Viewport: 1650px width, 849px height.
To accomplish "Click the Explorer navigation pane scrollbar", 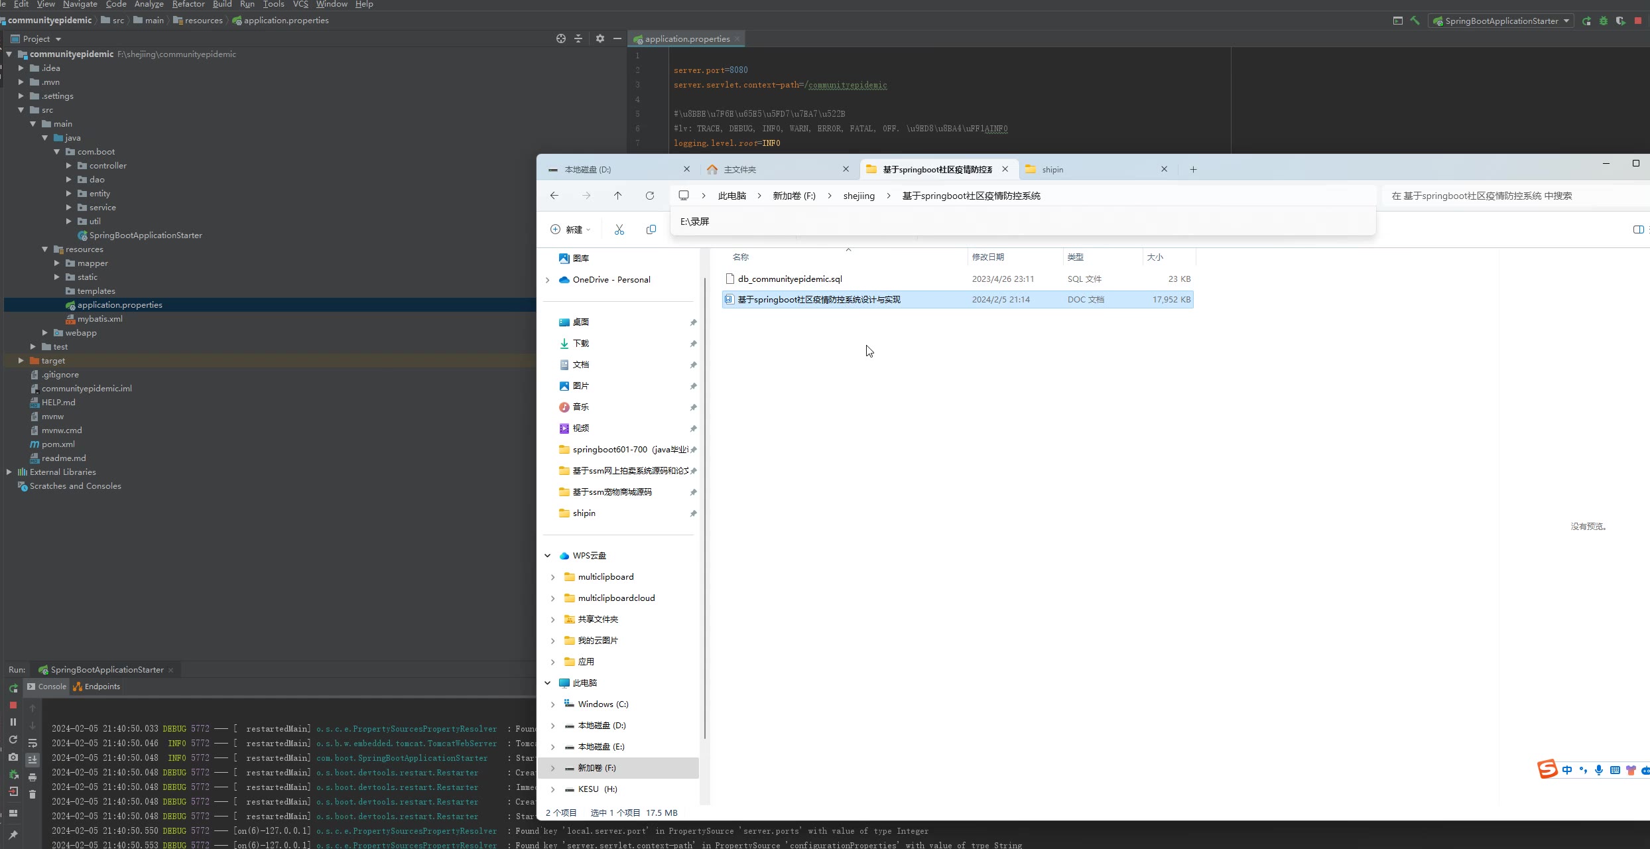I will (704, 507).
